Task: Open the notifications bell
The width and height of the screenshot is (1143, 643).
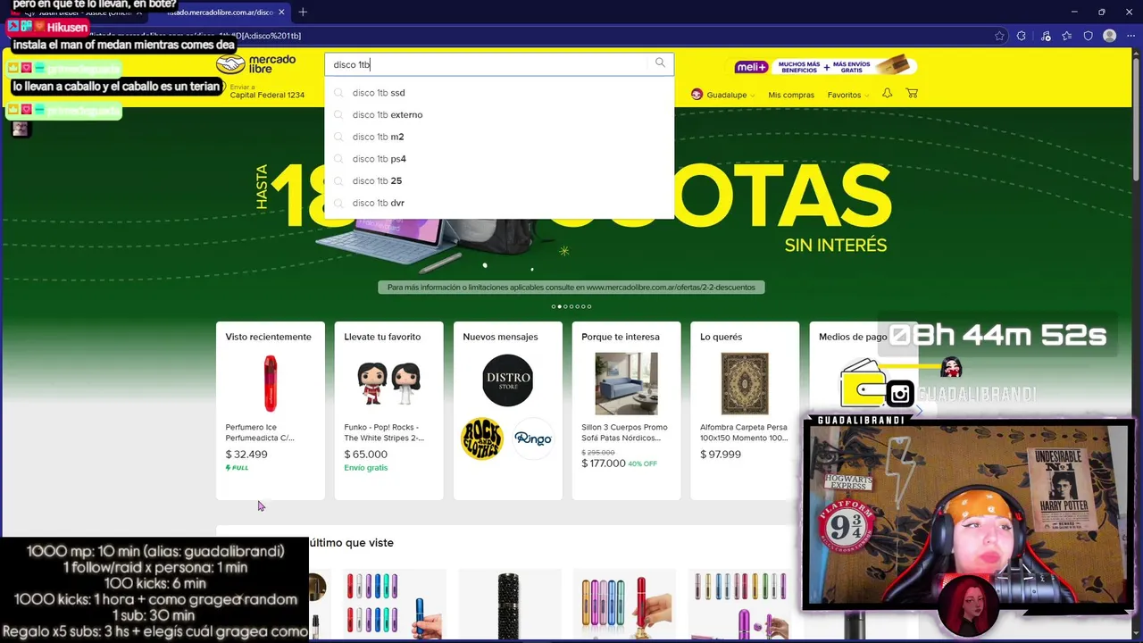Action: click(x=887, y=93)
